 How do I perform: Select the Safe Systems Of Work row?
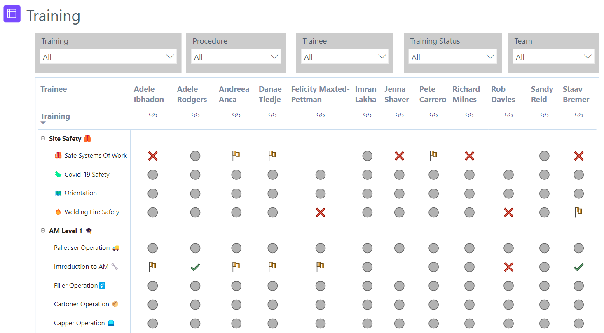96,156
